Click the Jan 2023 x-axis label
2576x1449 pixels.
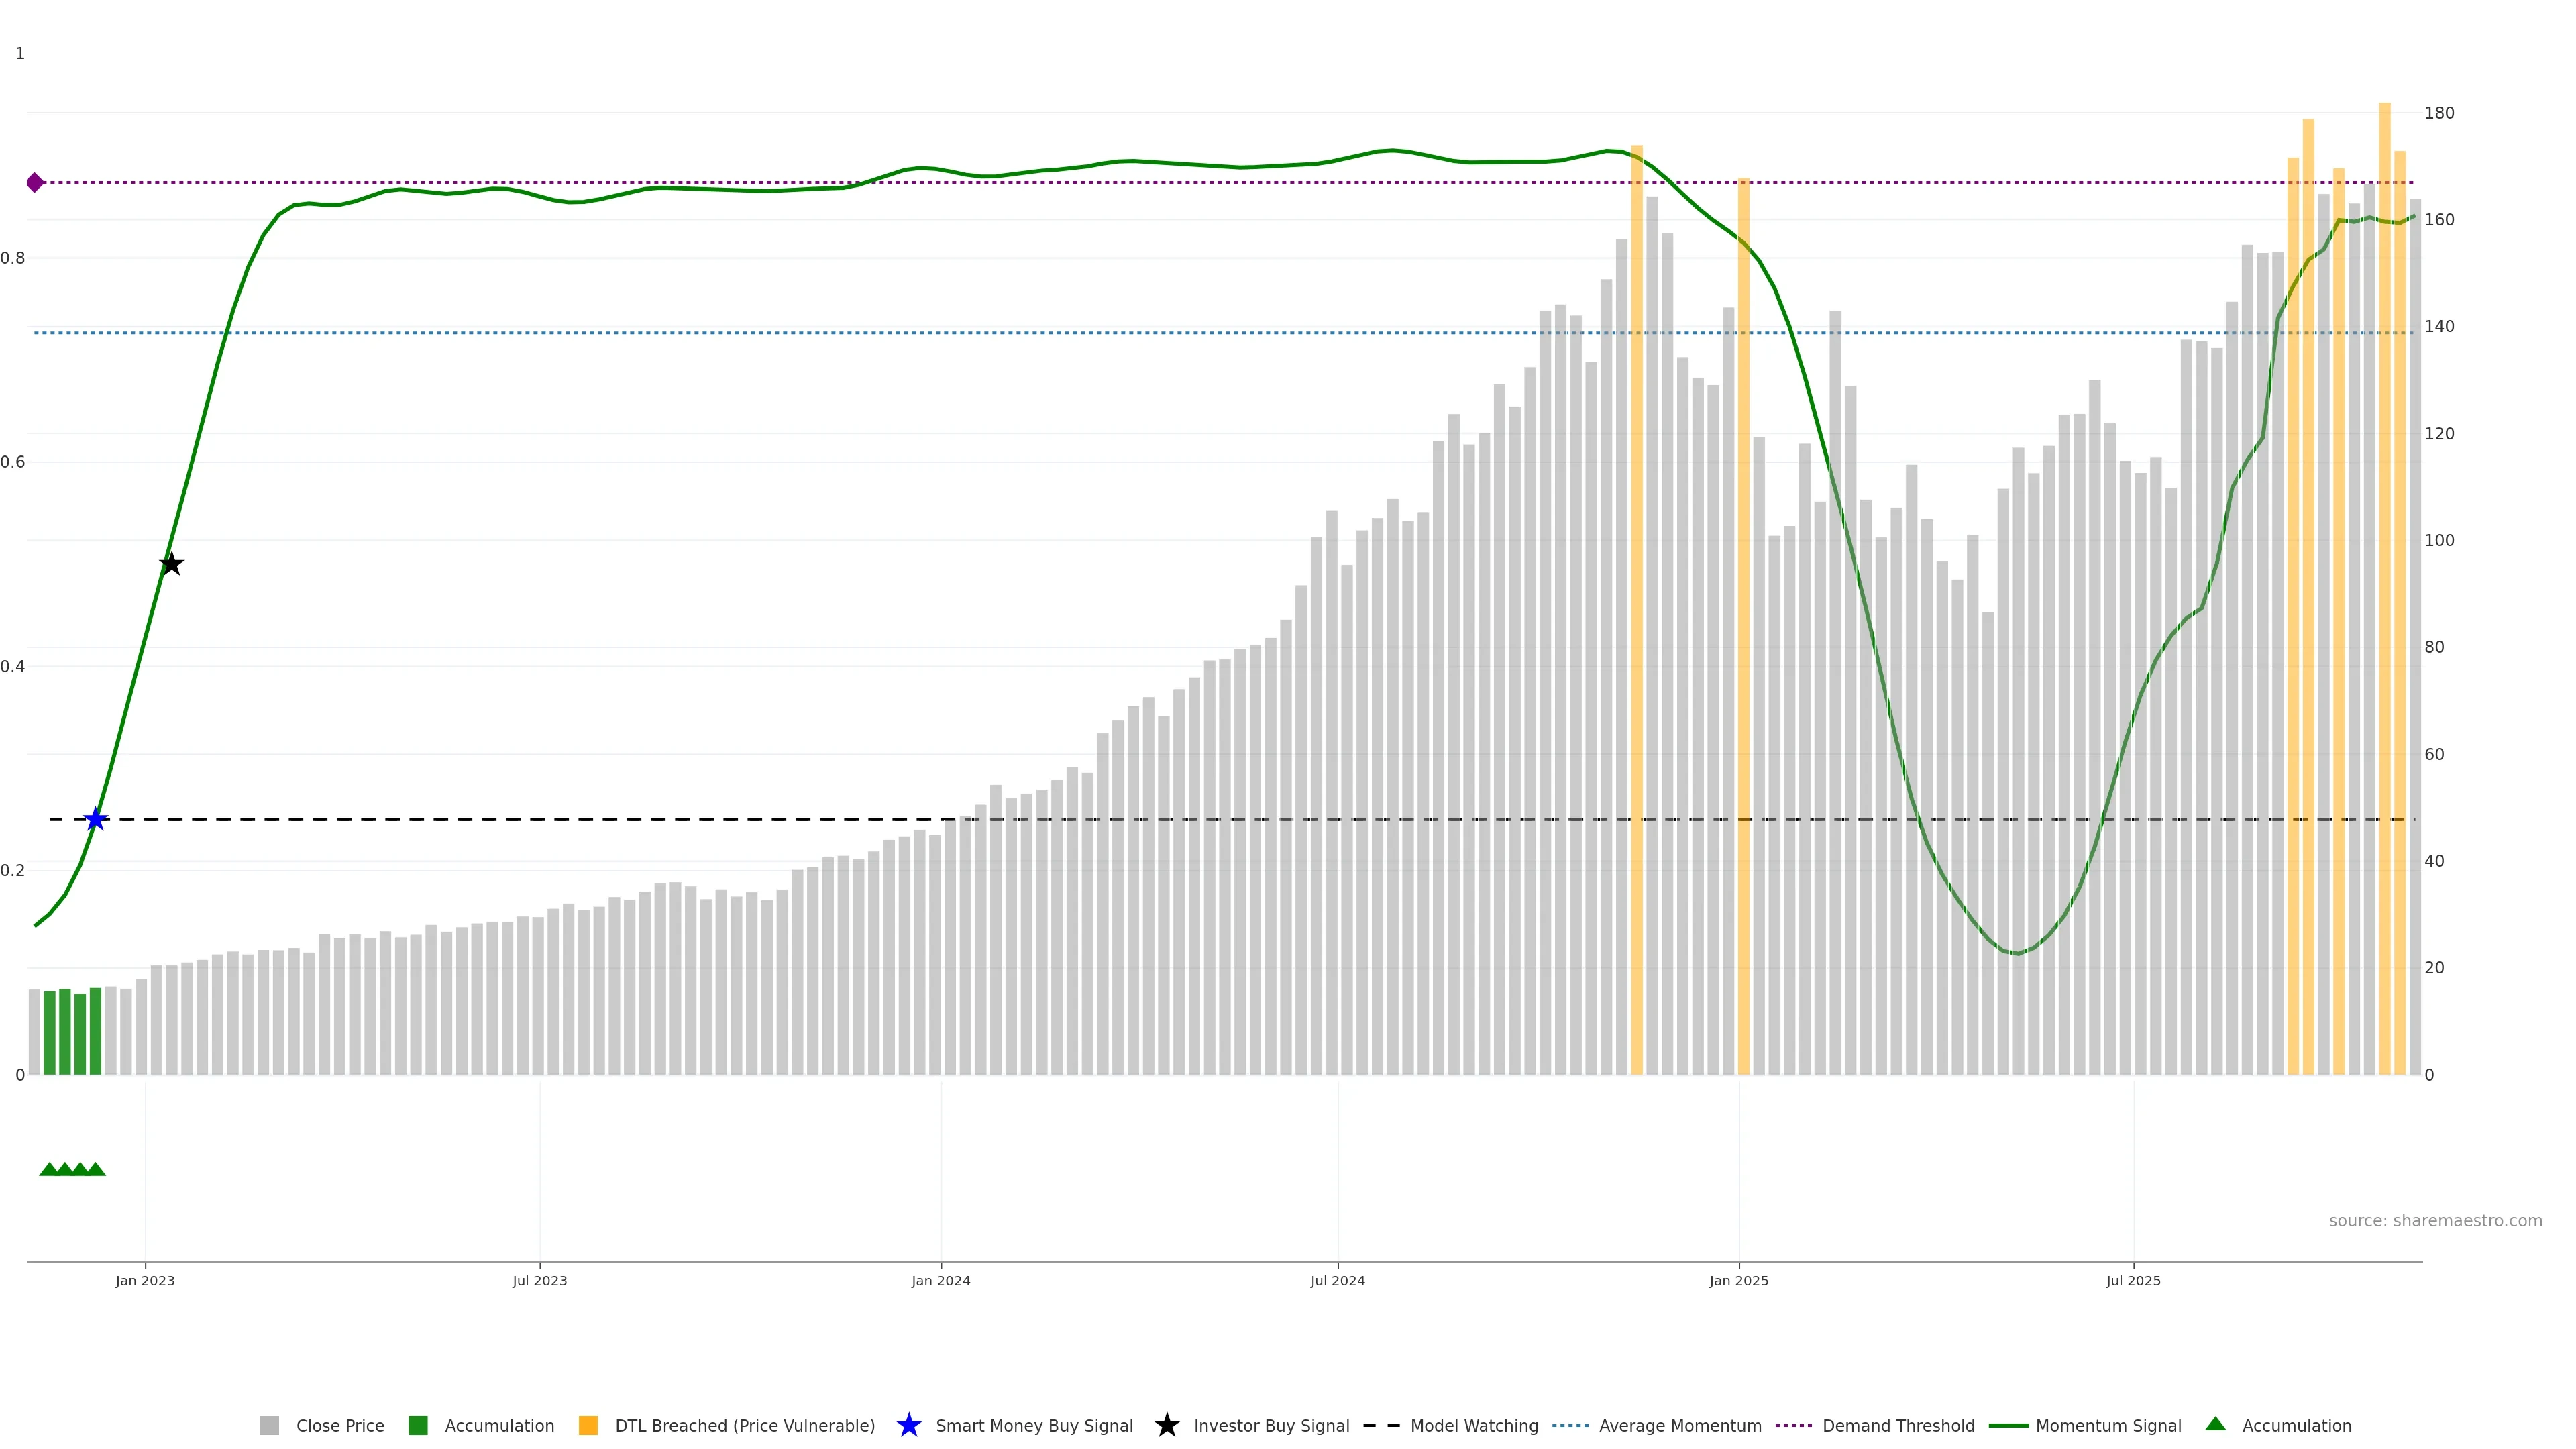coord(145,1280)
